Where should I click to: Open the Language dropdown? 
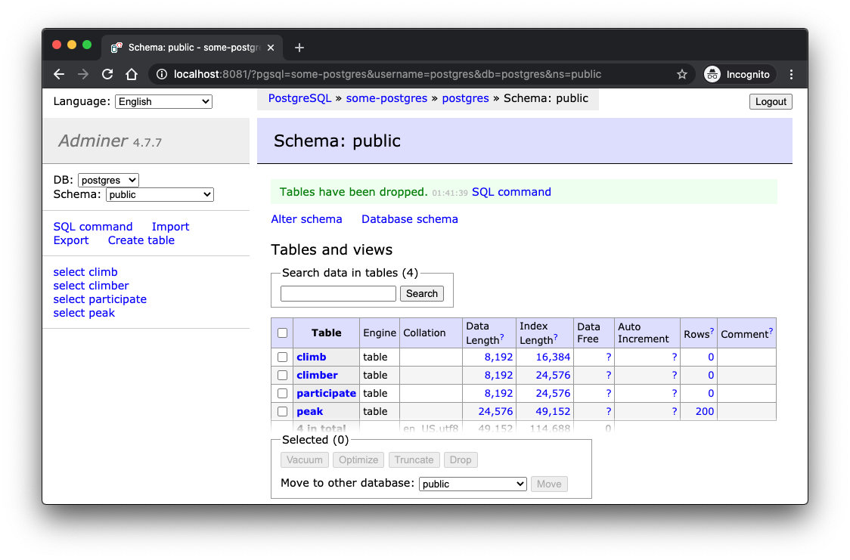pyautogui.click(x=163, y=102)
